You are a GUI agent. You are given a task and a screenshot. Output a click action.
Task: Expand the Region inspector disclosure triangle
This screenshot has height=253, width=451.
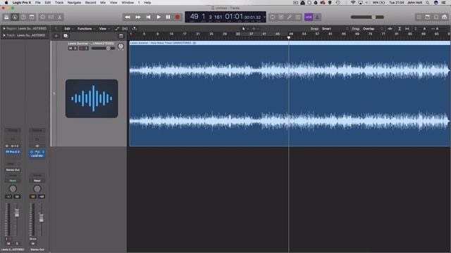4,29
